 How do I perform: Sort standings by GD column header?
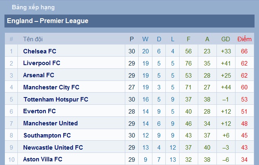[x=226, y=39]
